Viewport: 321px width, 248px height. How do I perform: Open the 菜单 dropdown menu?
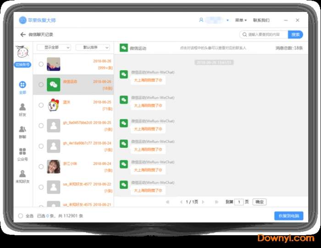point(241,20)
